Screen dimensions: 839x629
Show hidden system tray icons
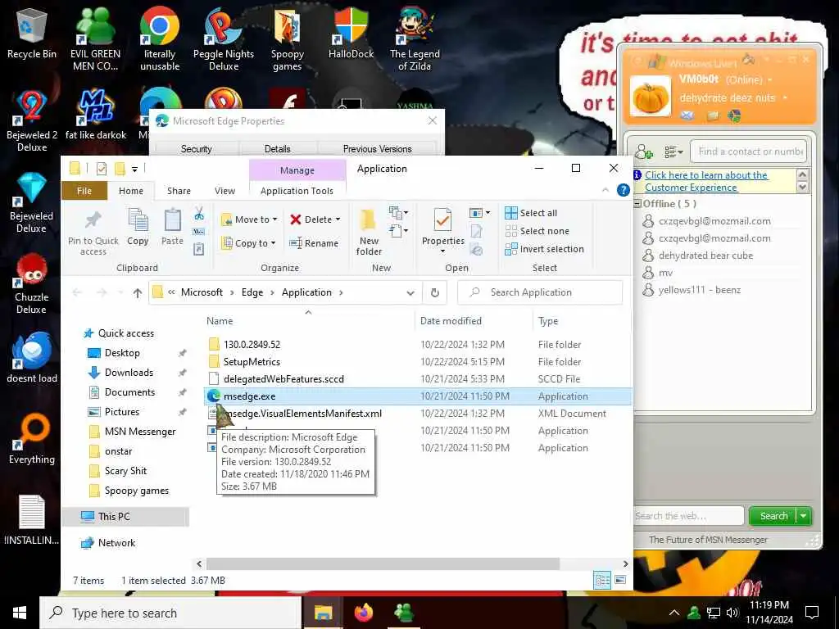coord(674,613)
